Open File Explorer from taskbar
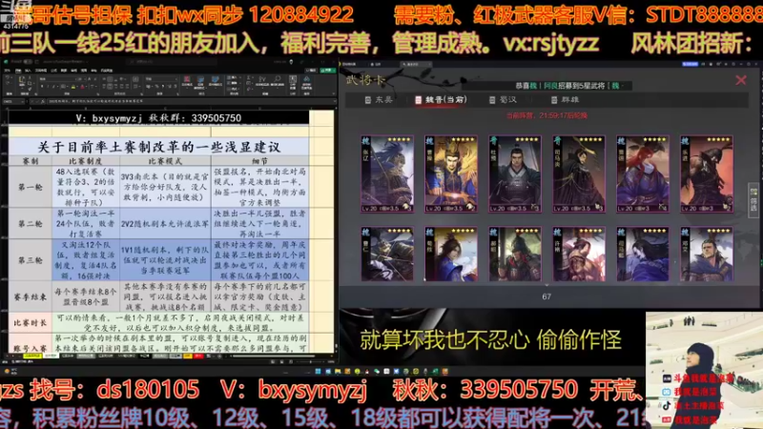This screenshot has height=429, width=763. [x=338, y=372]
